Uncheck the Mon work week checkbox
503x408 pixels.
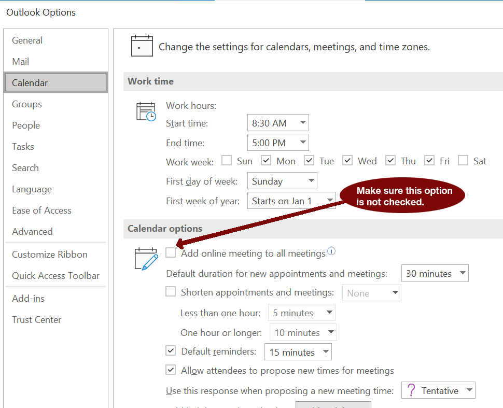pyautogui.click(x=266, y=160)
